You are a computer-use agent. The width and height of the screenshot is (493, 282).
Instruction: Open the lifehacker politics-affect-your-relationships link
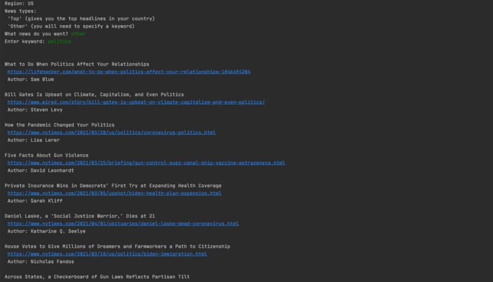click(129, 72)
